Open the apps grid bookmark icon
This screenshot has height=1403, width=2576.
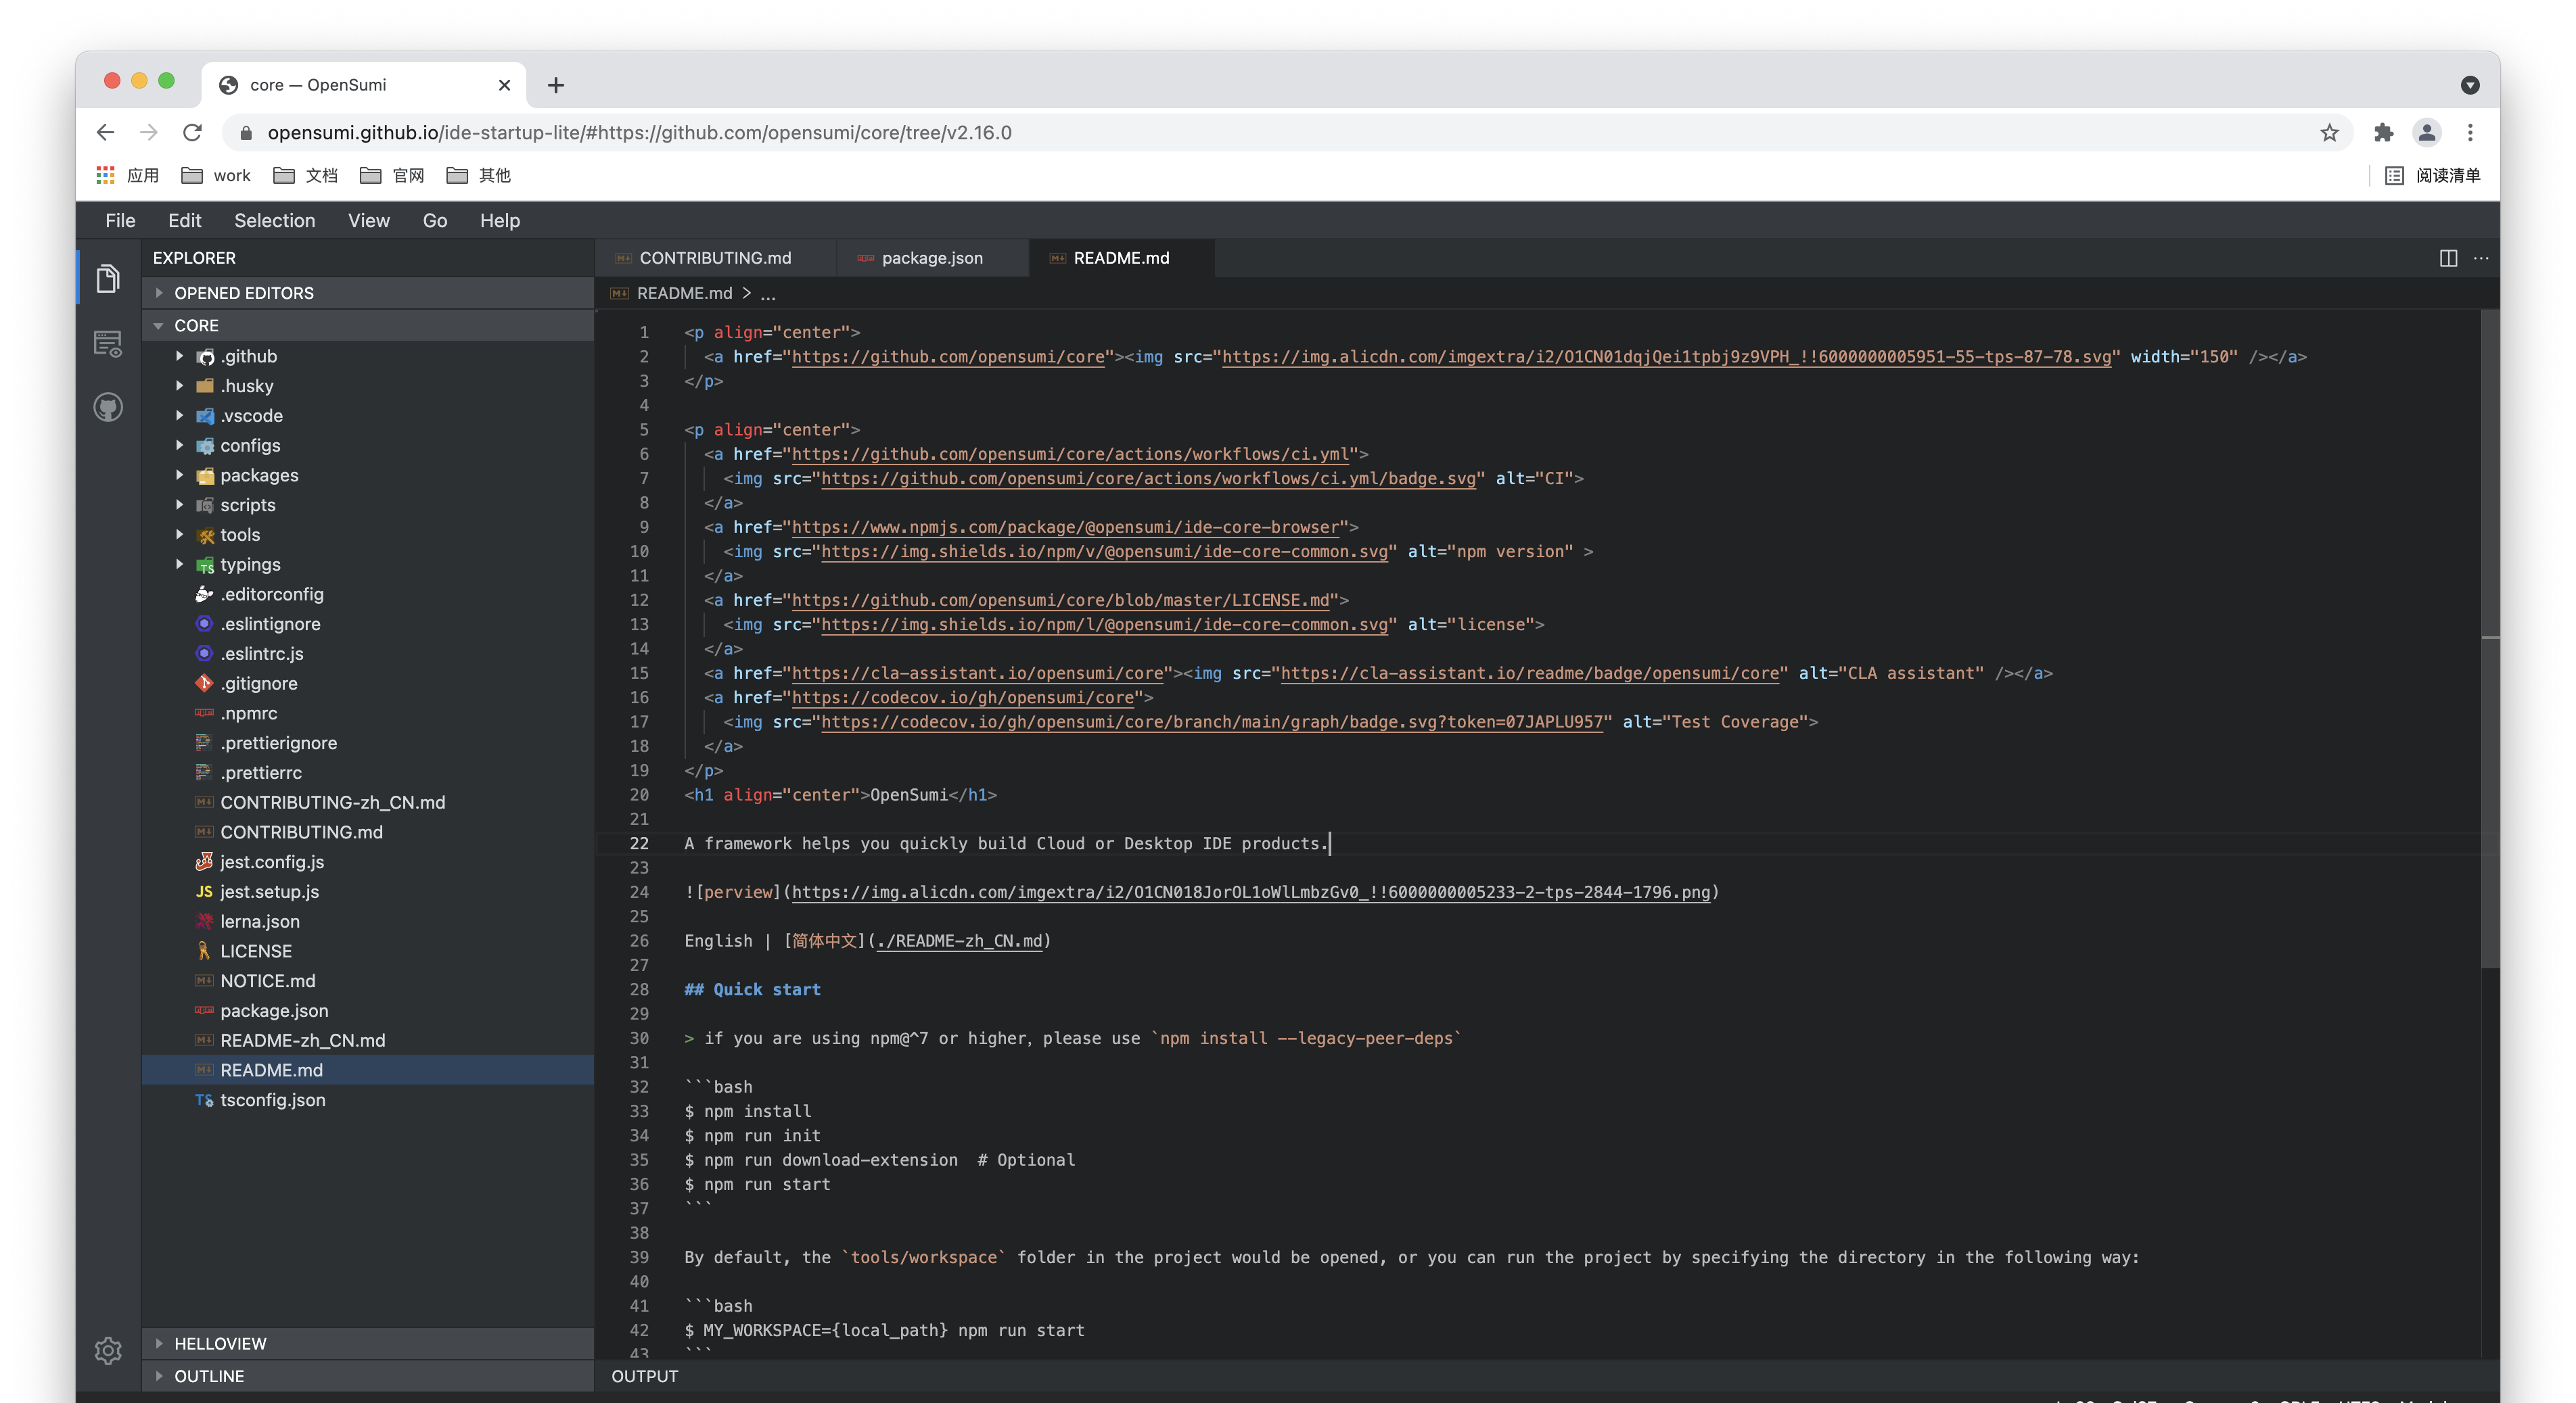(x=105, y=175)
